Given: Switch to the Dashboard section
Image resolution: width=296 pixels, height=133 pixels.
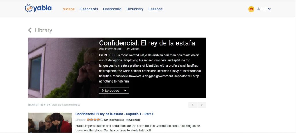Looking at the screenshot, I should pos(112,9).
